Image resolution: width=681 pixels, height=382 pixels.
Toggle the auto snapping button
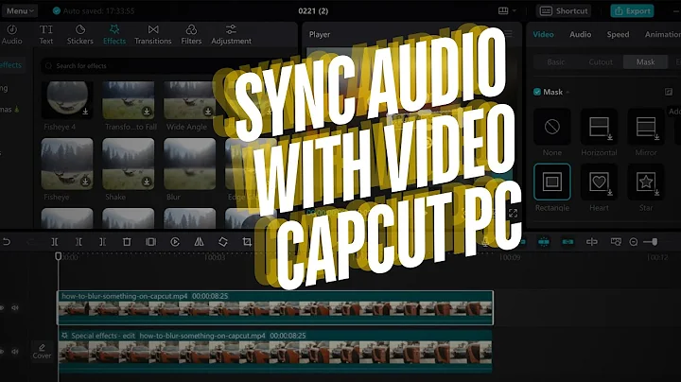click(544, 241)
